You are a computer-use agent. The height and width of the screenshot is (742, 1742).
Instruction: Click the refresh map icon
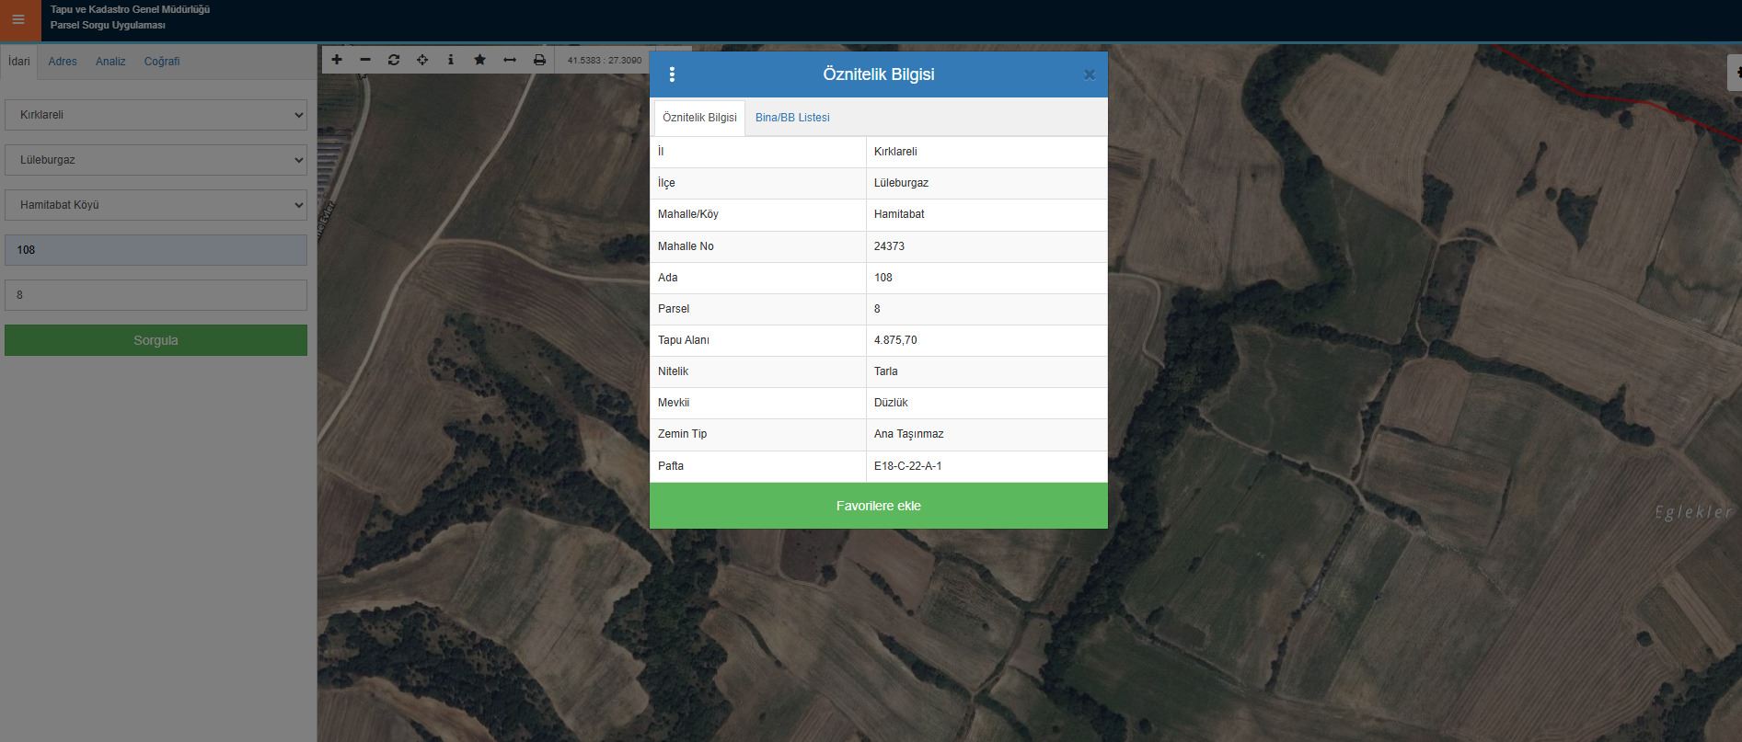(x=394, y=60)
